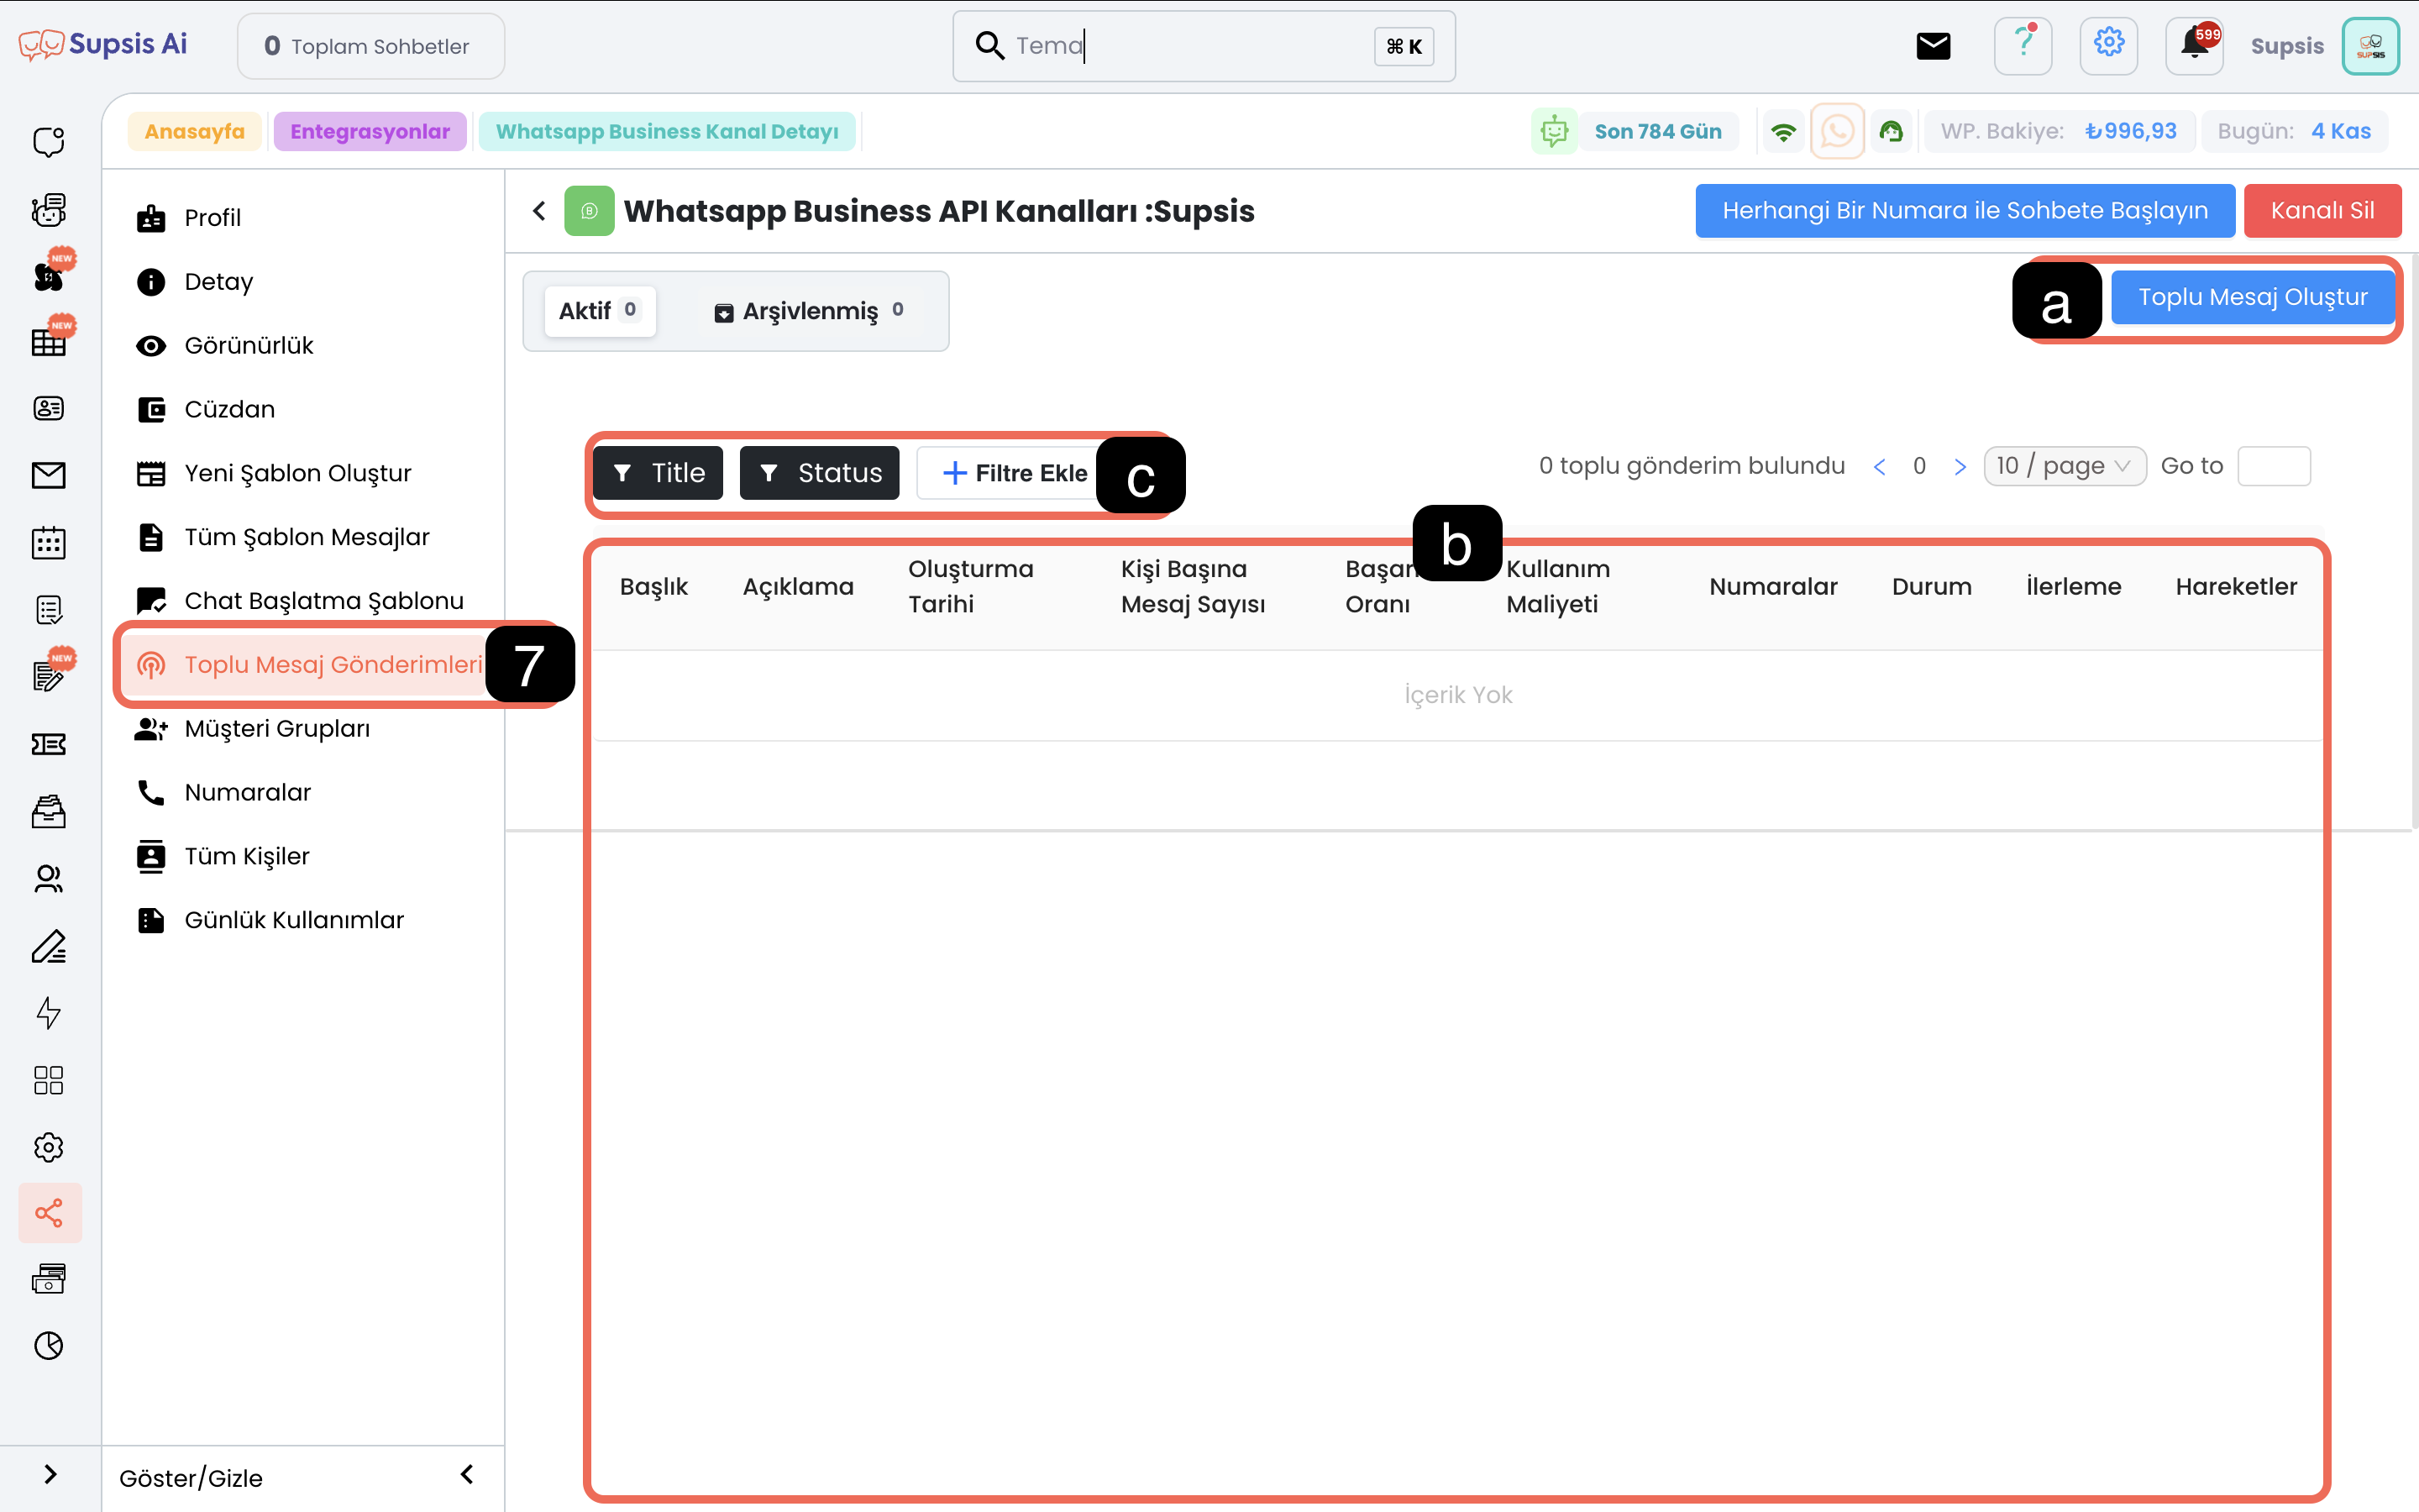This screenshot has width=2419, height=1512.
Task: Open the calendar icon in left sidebar
Action: (48, 542)
